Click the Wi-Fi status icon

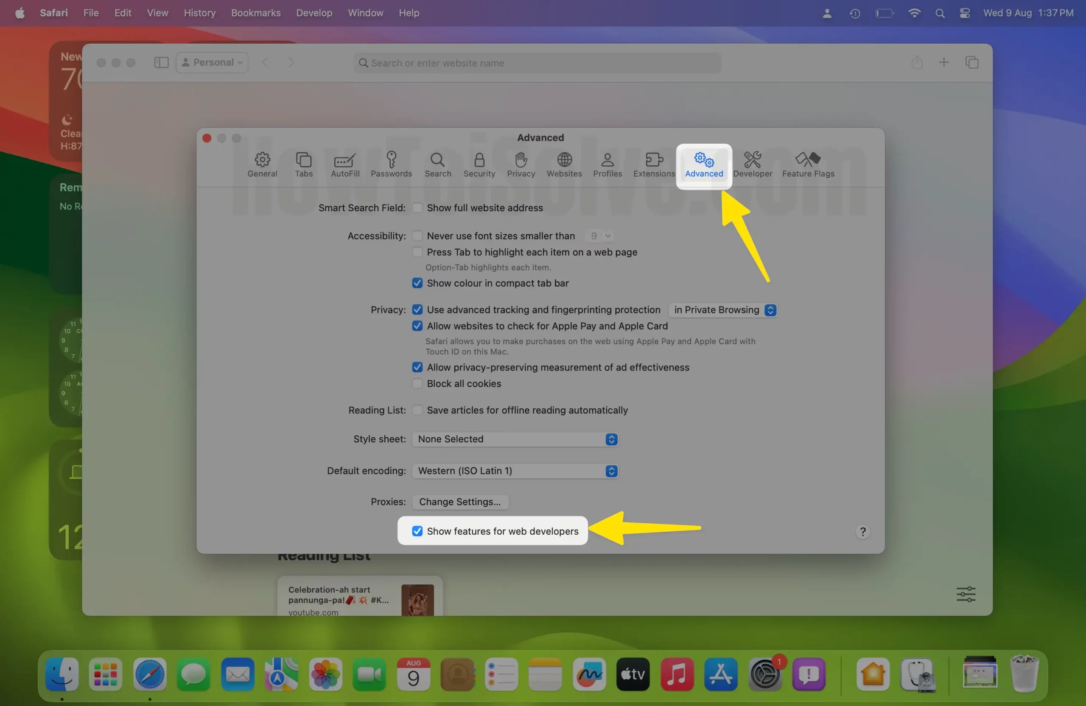[x=914, y=13]
